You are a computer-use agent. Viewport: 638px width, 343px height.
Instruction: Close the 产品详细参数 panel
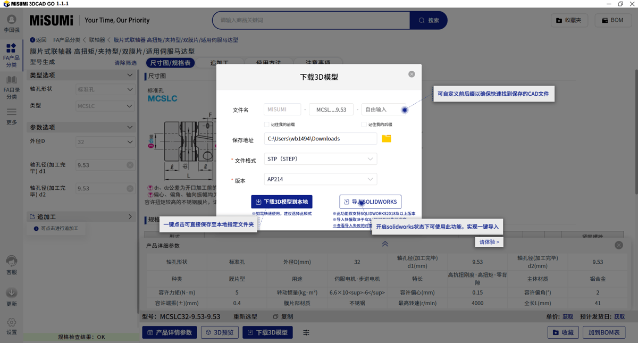(x=619, y=245)
